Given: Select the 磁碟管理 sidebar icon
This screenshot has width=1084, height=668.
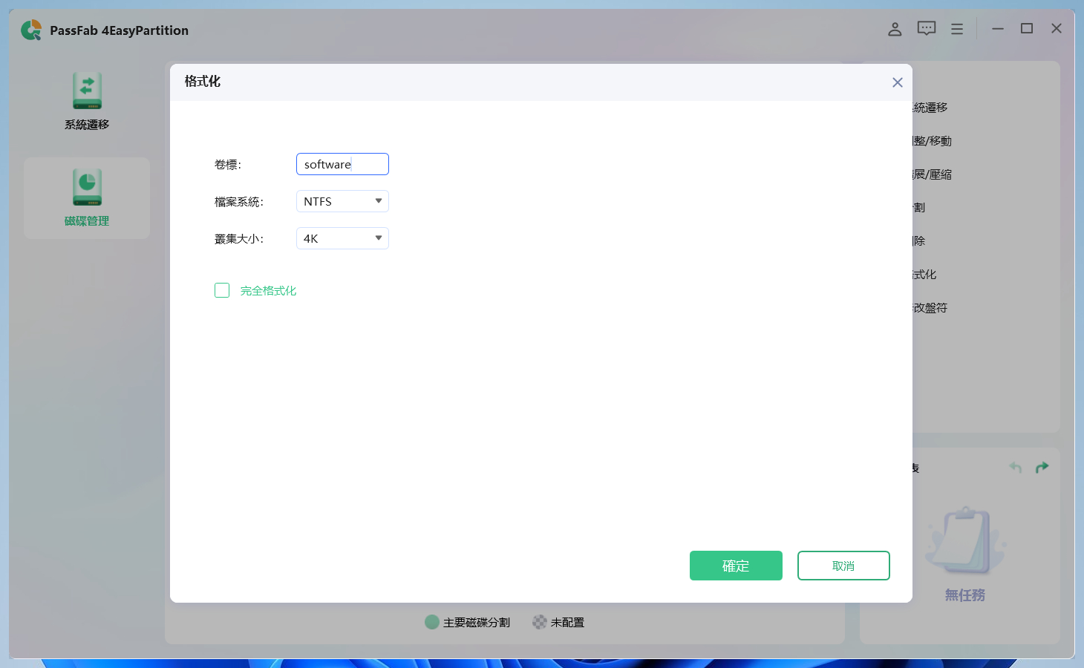Looking at the screenshot, I should pos(86,197).
